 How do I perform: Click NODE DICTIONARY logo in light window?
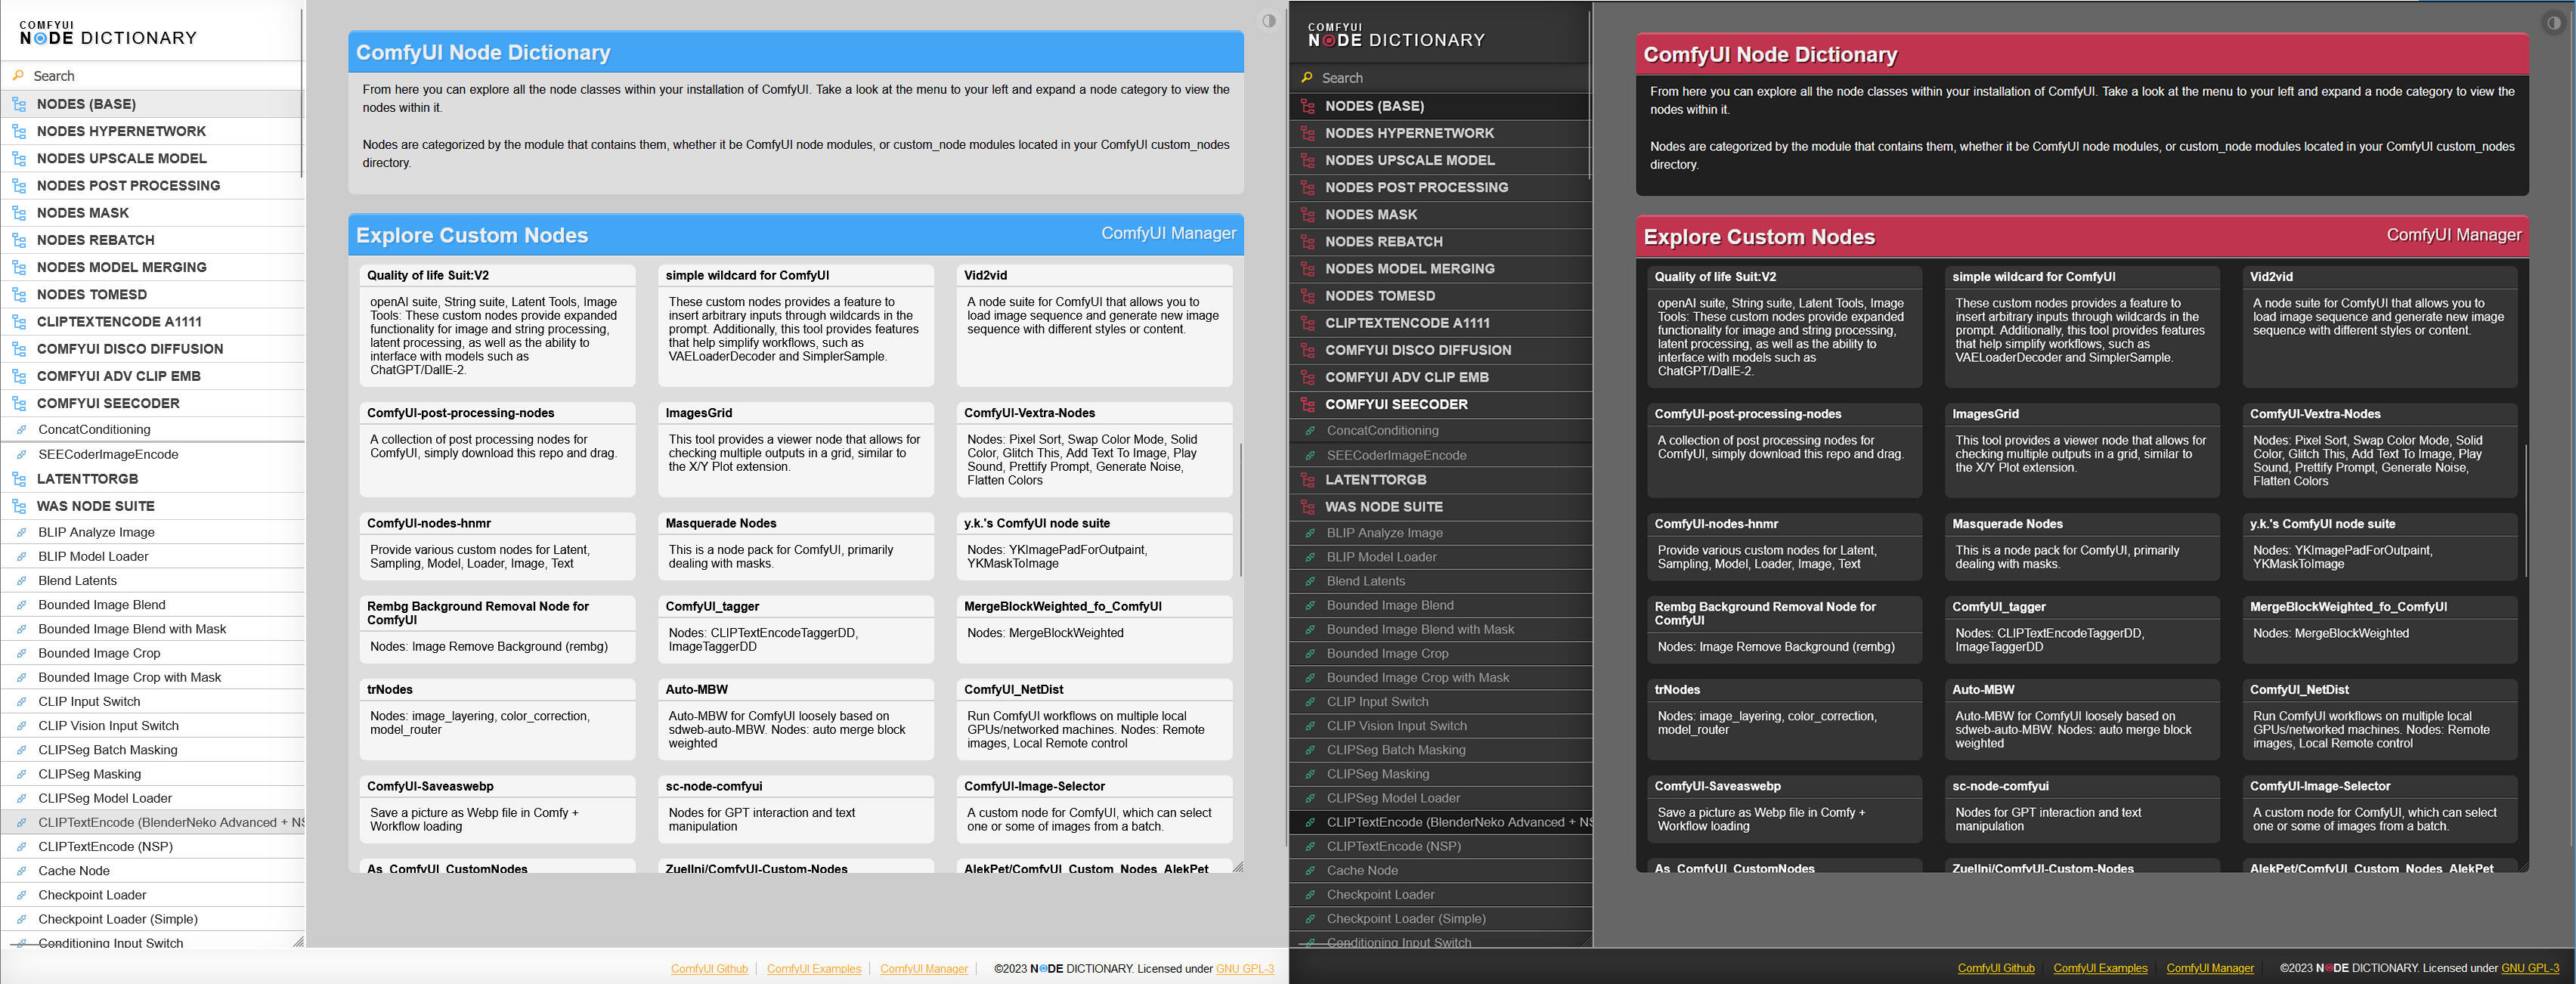[108, 33]
